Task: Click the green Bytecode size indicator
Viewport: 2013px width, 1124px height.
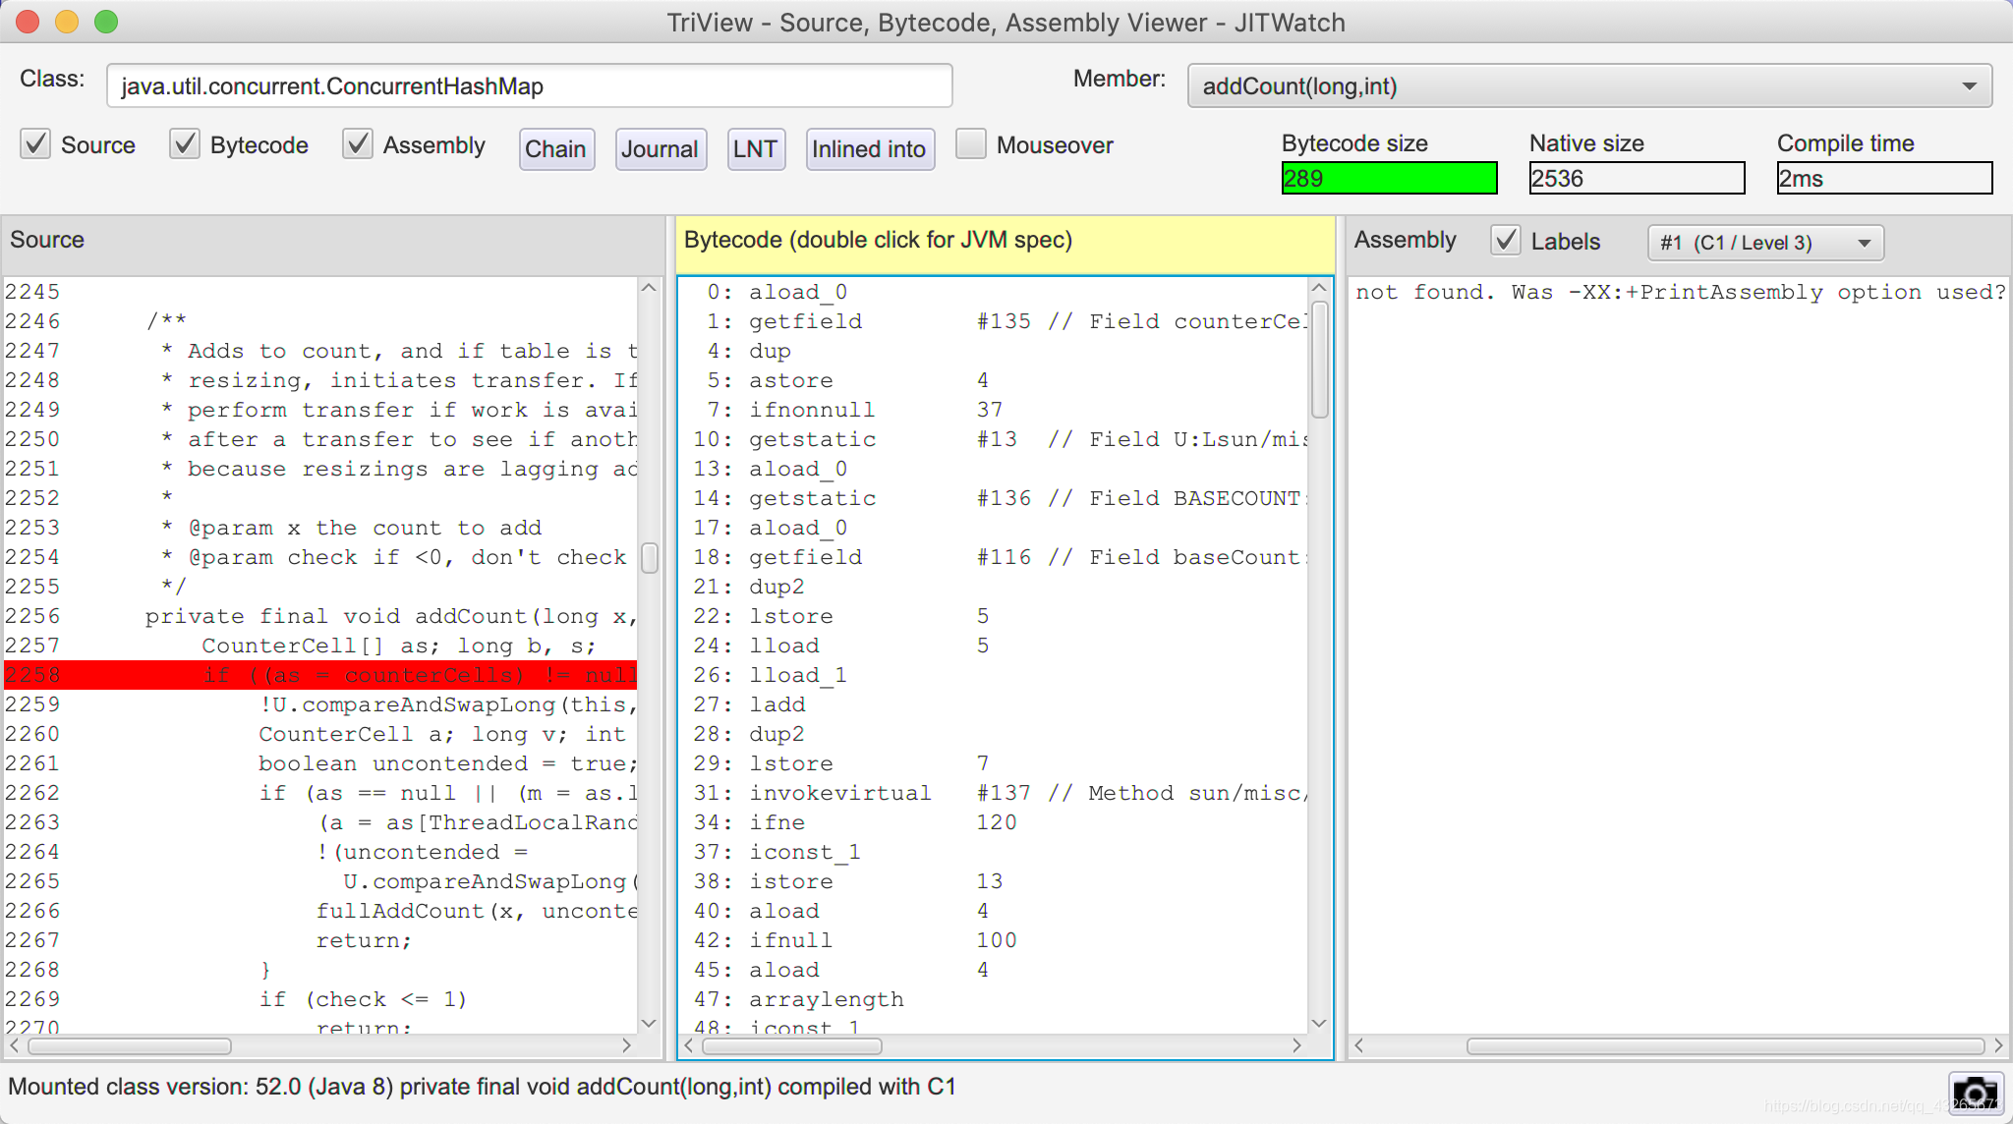Action: coord(1388,179)
